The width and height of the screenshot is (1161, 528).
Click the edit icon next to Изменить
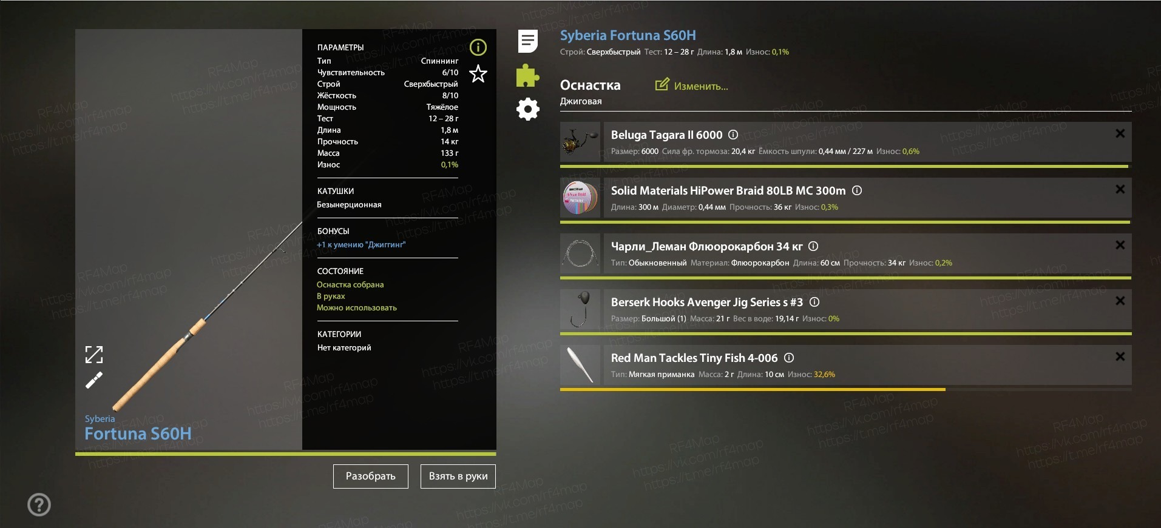click(662, 84)
